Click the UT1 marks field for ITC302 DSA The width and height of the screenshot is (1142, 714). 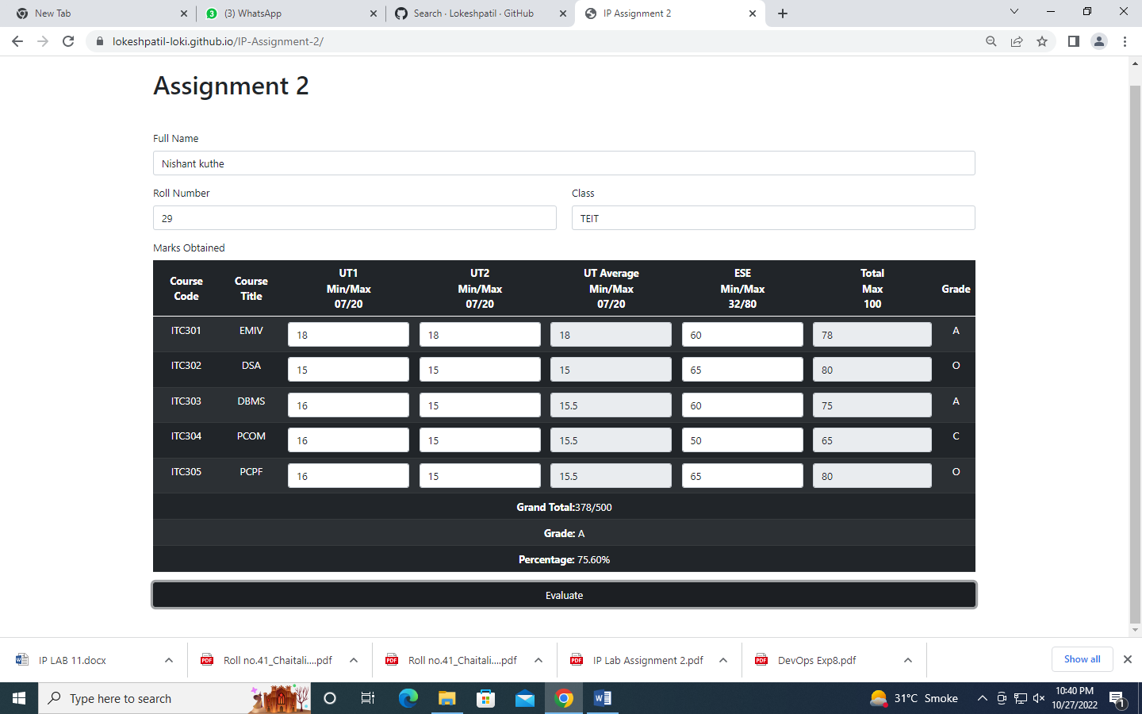[348, 369]
